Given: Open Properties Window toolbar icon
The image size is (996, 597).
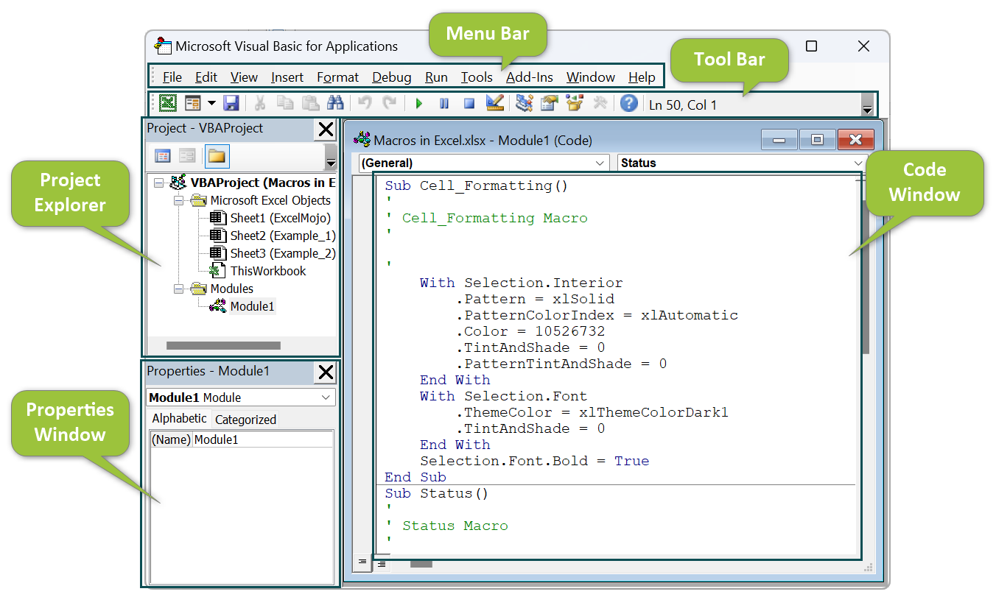Looking at the screenshot, I should pyautogui.click(x=549, y=104).
